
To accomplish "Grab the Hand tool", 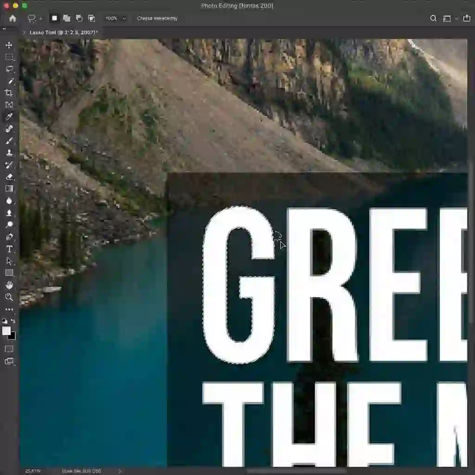I will click(9, 285).
